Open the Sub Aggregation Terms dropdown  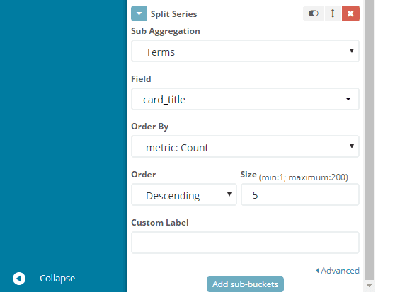point(245,51)
